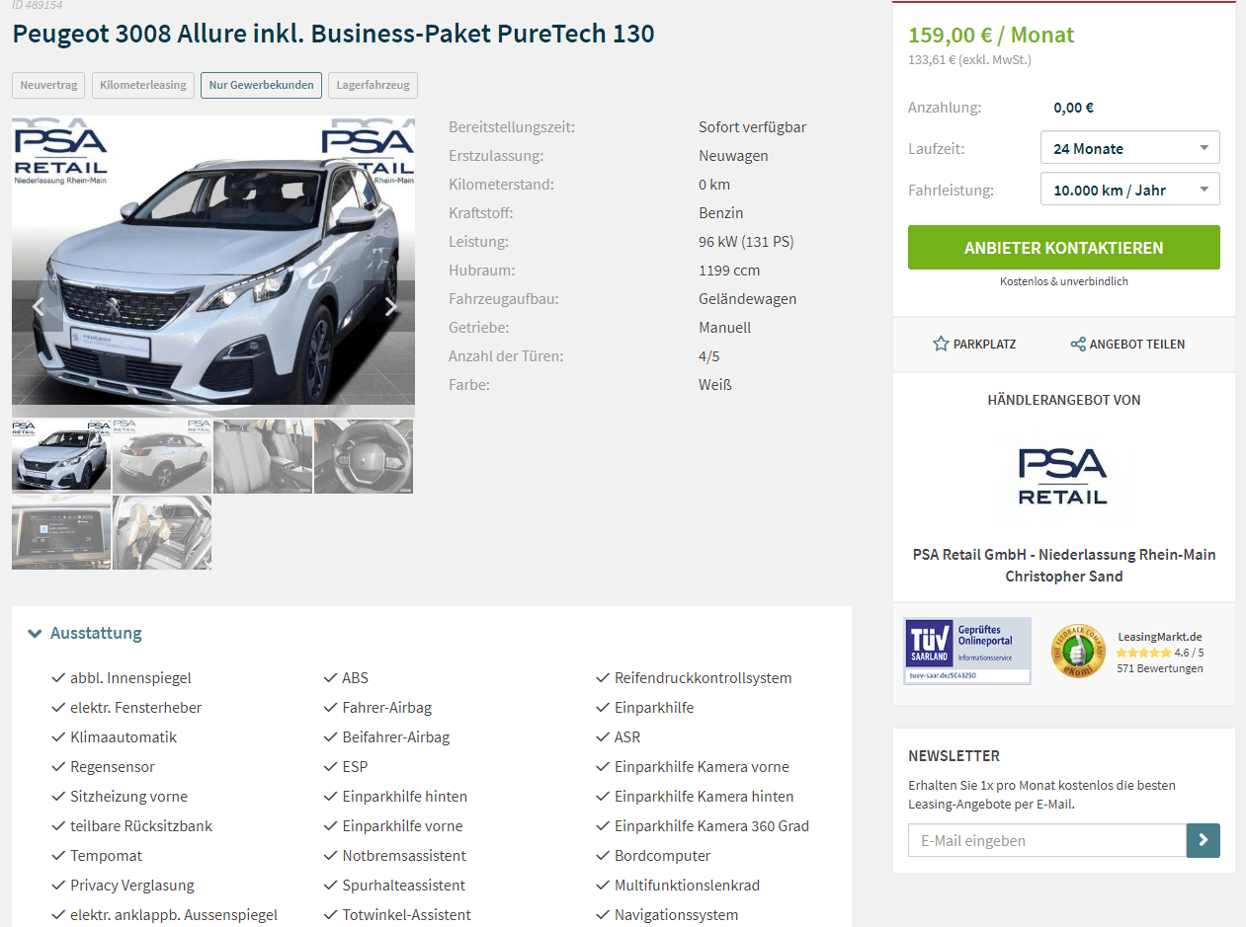This screenshot has height=927, width=1246.
Task: Click Anbieter kontaktieren button
Action: point(1063,248)
